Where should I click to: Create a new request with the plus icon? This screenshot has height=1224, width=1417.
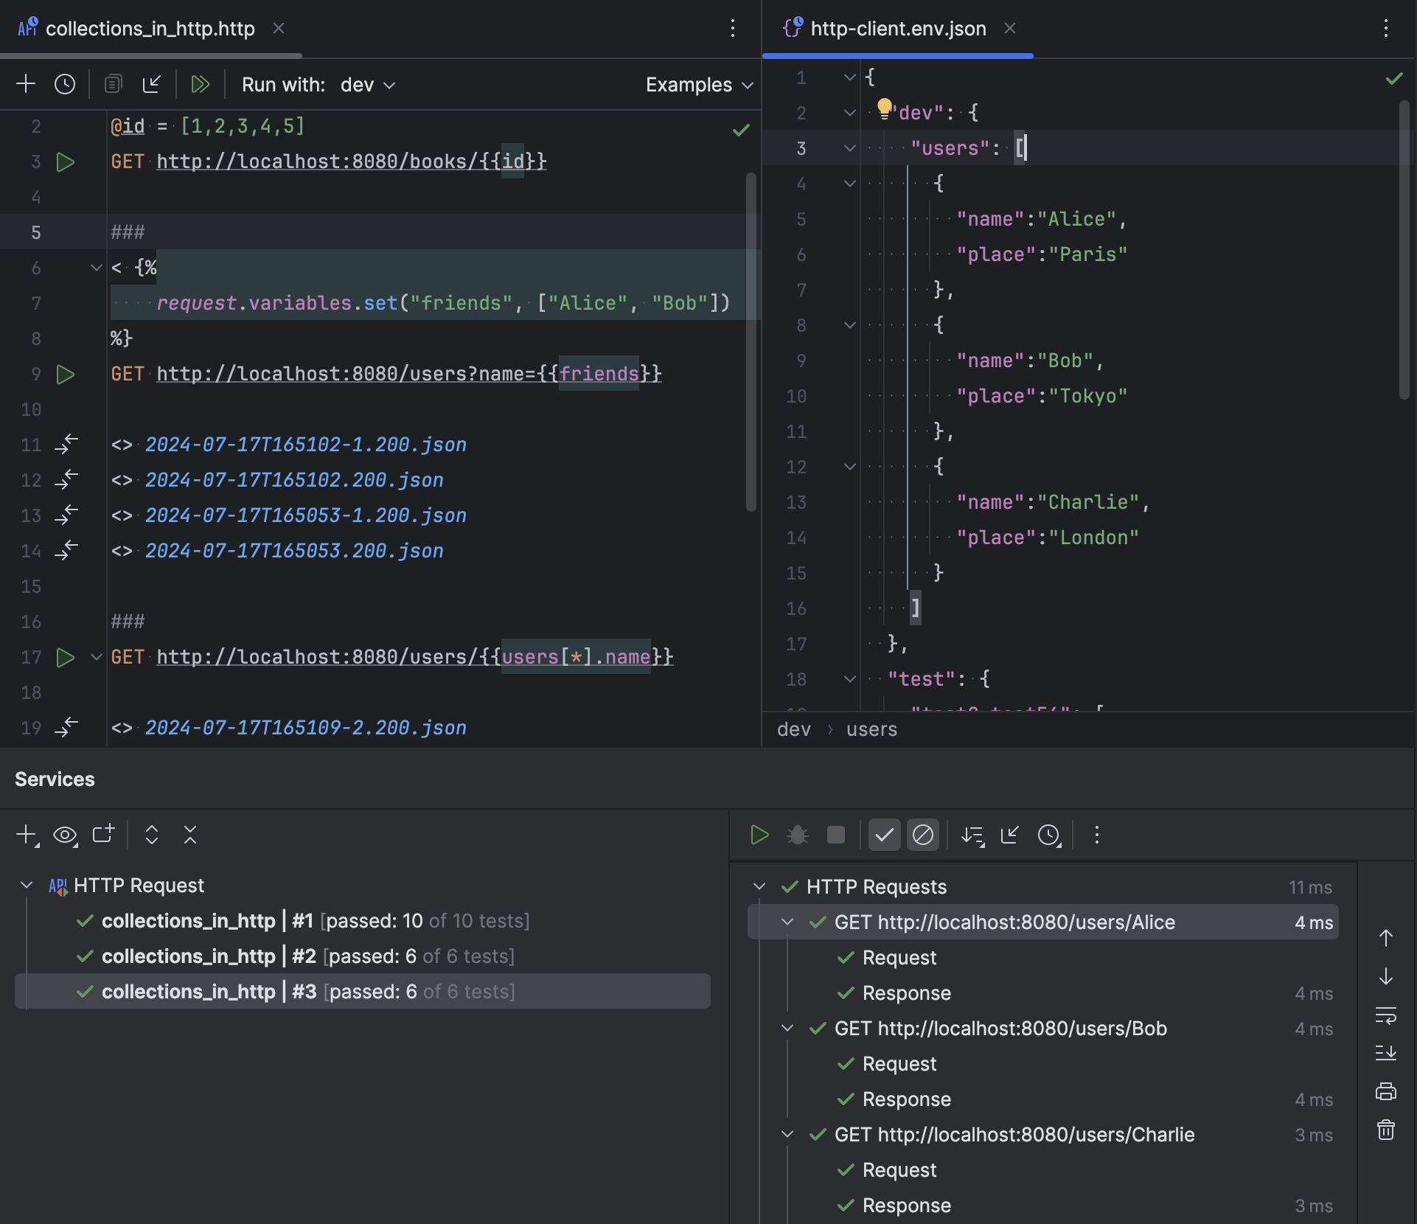click(25, 84)
